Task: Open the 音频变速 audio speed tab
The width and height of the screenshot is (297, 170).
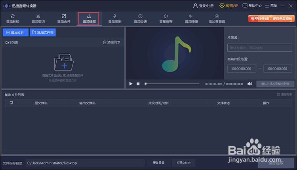Action: pos(140,19)
